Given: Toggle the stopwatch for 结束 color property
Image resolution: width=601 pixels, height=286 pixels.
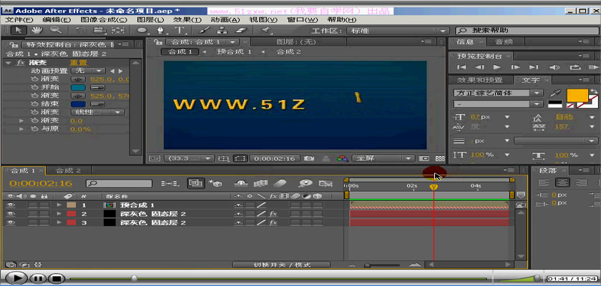Looking at the screenshot, I should tap(34, 104).
